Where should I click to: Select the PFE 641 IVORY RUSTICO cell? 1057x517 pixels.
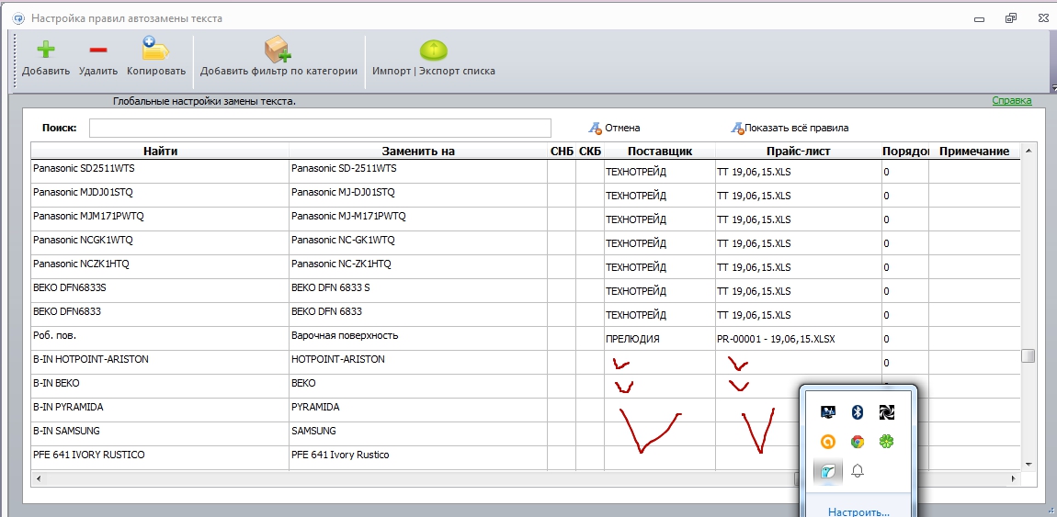161,457
